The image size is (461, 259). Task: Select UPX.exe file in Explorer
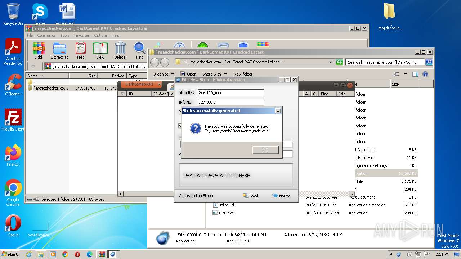coord(227,213)
